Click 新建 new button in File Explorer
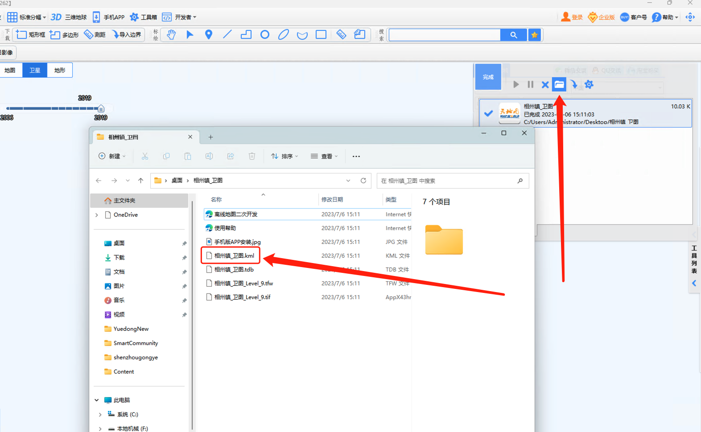 tap(112, 156)
